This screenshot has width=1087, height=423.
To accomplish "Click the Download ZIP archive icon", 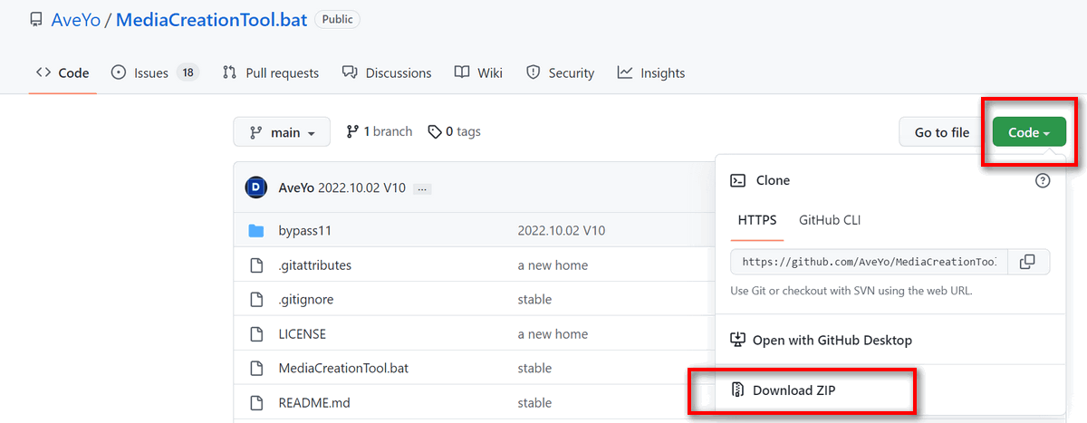I will pyautogui.click(x=738, y=390).
